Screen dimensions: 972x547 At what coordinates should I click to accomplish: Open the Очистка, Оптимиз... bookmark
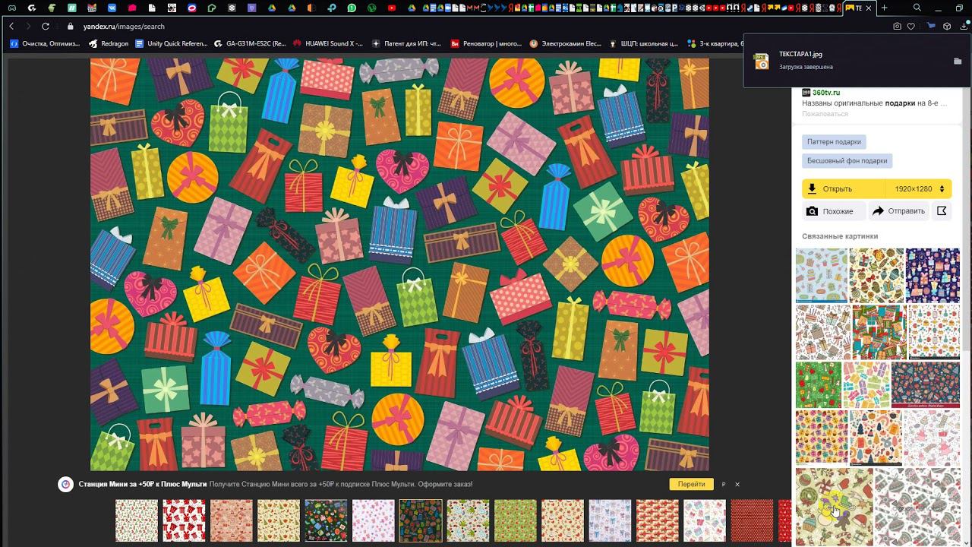45,44
